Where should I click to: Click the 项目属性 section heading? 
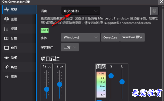[50, 59]
